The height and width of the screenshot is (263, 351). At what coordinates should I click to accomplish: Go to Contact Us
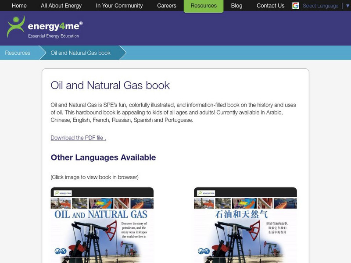(270, 6)
